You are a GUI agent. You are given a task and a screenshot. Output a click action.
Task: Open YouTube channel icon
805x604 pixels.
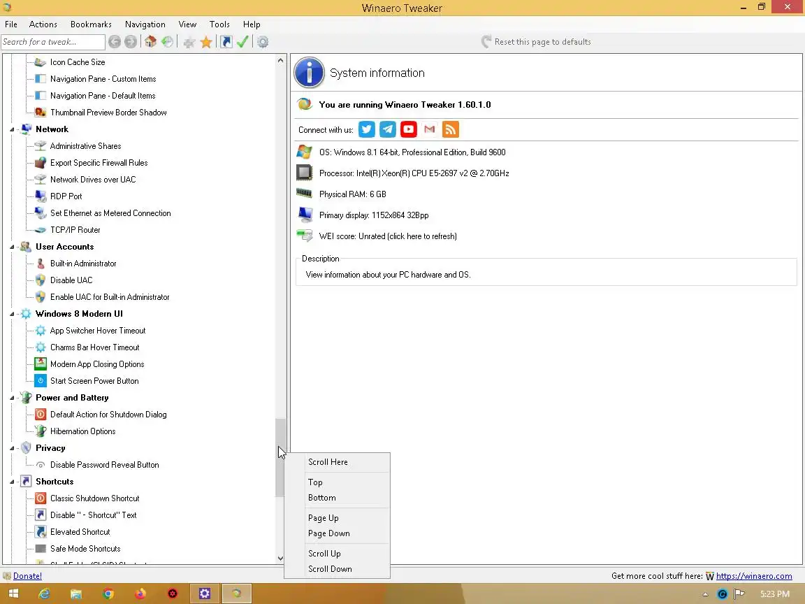409,129
